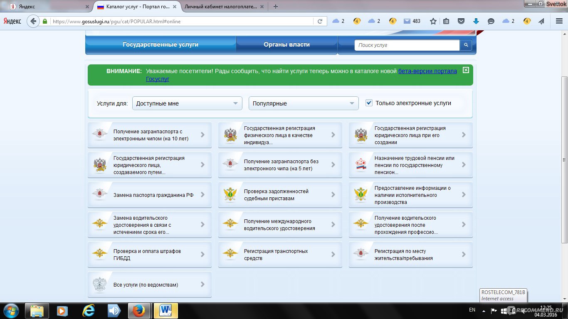Expand arrow for Получение международного водительского удостоверения

point(333,224)
